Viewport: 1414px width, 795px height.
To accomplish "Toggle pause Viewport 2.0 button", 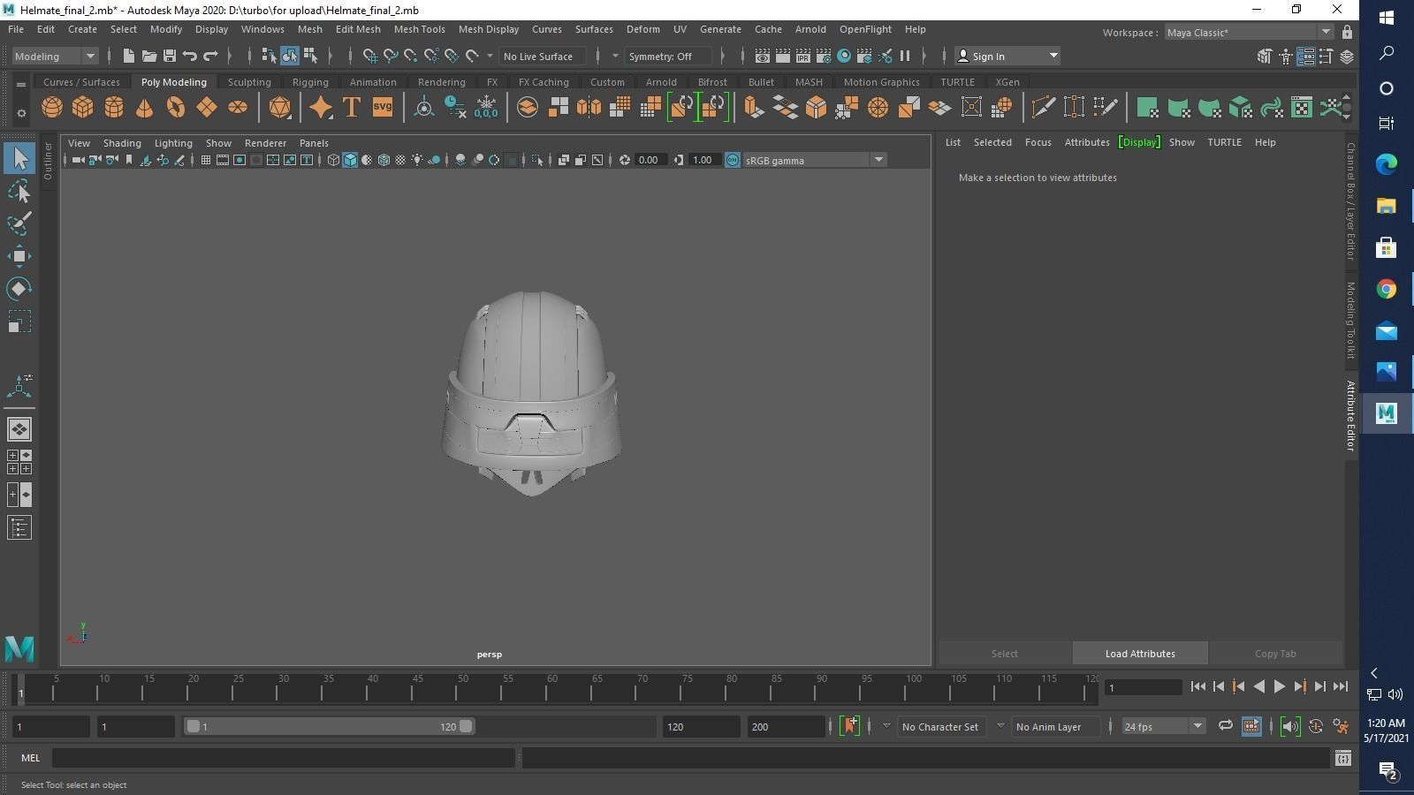I will pos(905,56).
